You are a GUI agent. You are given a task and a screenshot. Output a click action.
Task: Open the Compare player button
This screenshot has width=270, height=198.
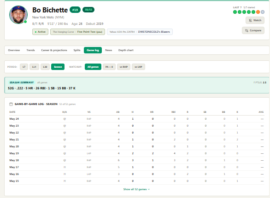click(x=253, y=30)
